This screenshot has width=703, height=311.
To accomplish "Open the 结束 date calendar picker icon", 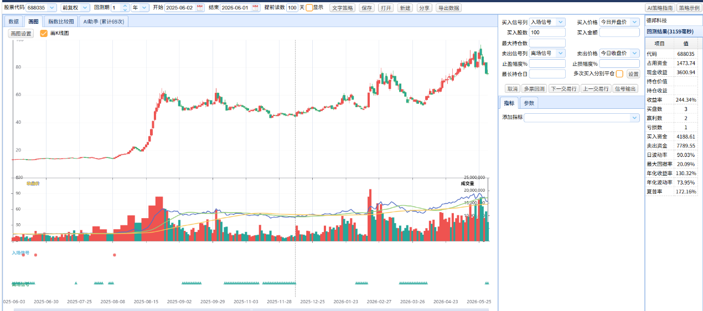I will 255,8.
